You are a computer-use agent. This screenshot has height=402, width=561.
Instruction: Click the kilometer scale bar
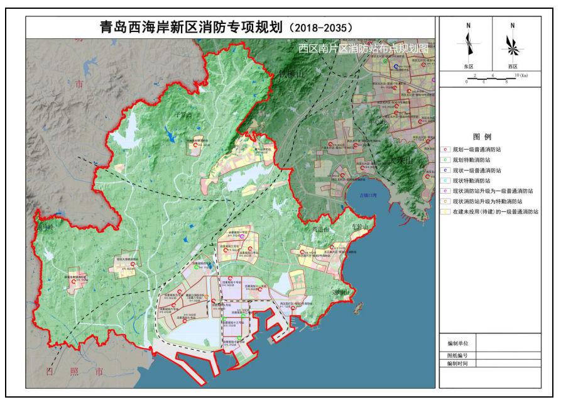(490, 77)
